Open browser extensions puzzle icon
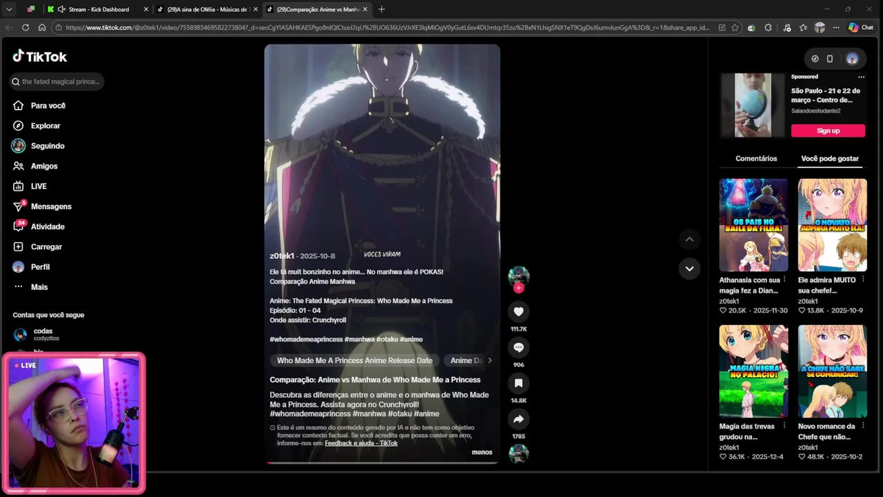The width and height of the screenshot is (883, 497). pos(768,28)
